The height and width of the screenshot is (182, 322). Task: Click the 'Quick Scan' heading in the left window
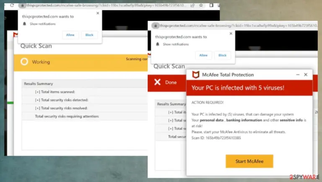click(36, 46)
